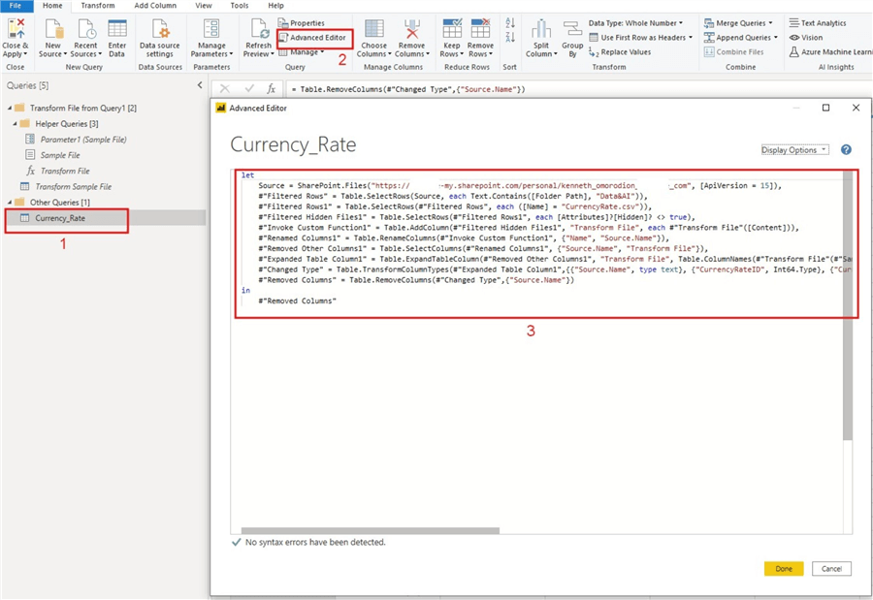Cancel the formula bar edit with X
Screen dimensions: 873x600
[224, 88]
